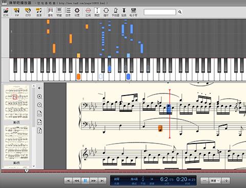Click the thumbnail panel scrollbar thumb

click(34, 107)
